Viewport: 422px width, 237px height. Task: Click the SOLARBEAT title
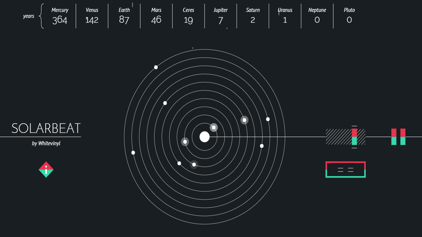click(x=46, y=128)
